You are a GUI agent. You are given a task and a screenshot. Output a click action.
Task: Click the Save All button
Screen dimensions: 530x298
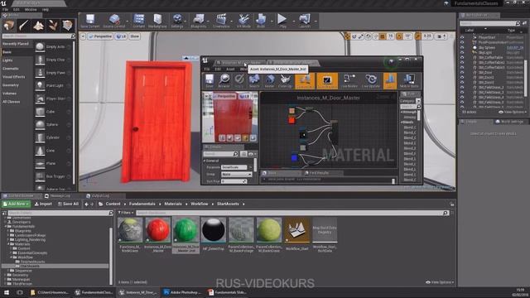click(x=68, y=204)
